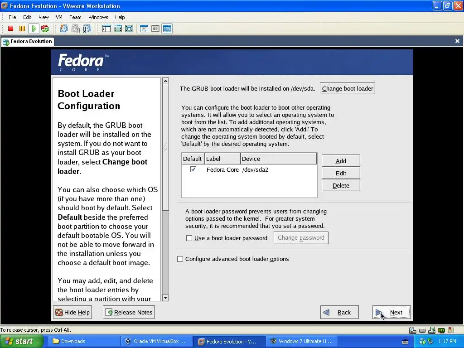Check Configure advanced boot loader options
Viewport: 464px width, 348px height.
(x=180, y=259)
